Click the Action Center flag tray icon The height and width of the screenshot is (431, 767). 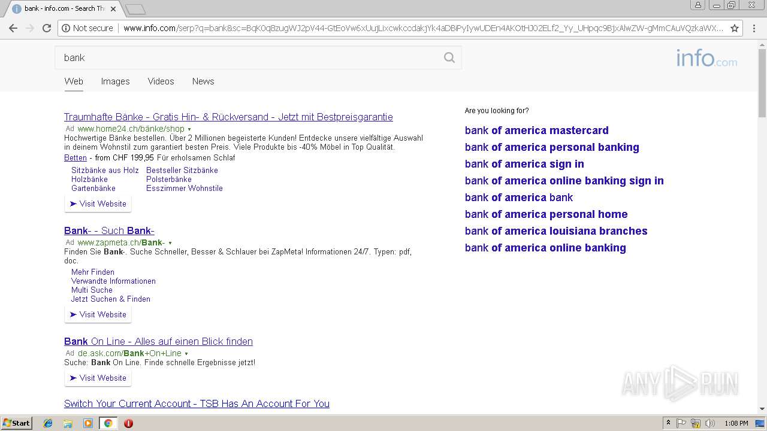coord(681,423)
